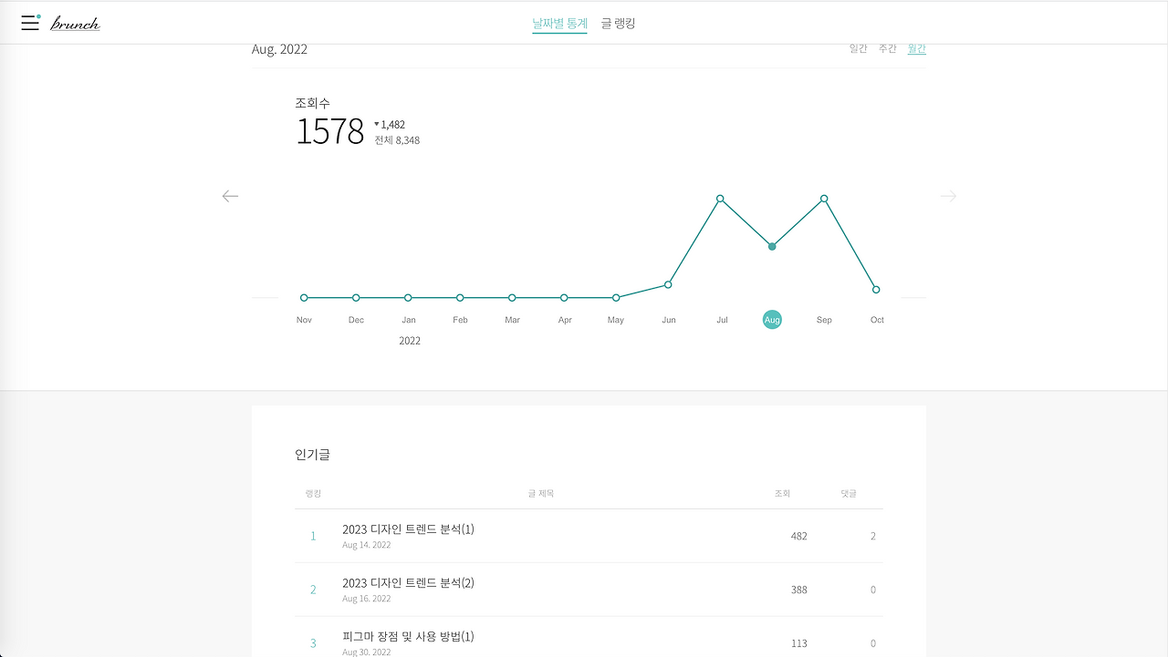The image size is (1168, 657).
Task: Click the Aug. 2022 date label
Action: (279, 49)
